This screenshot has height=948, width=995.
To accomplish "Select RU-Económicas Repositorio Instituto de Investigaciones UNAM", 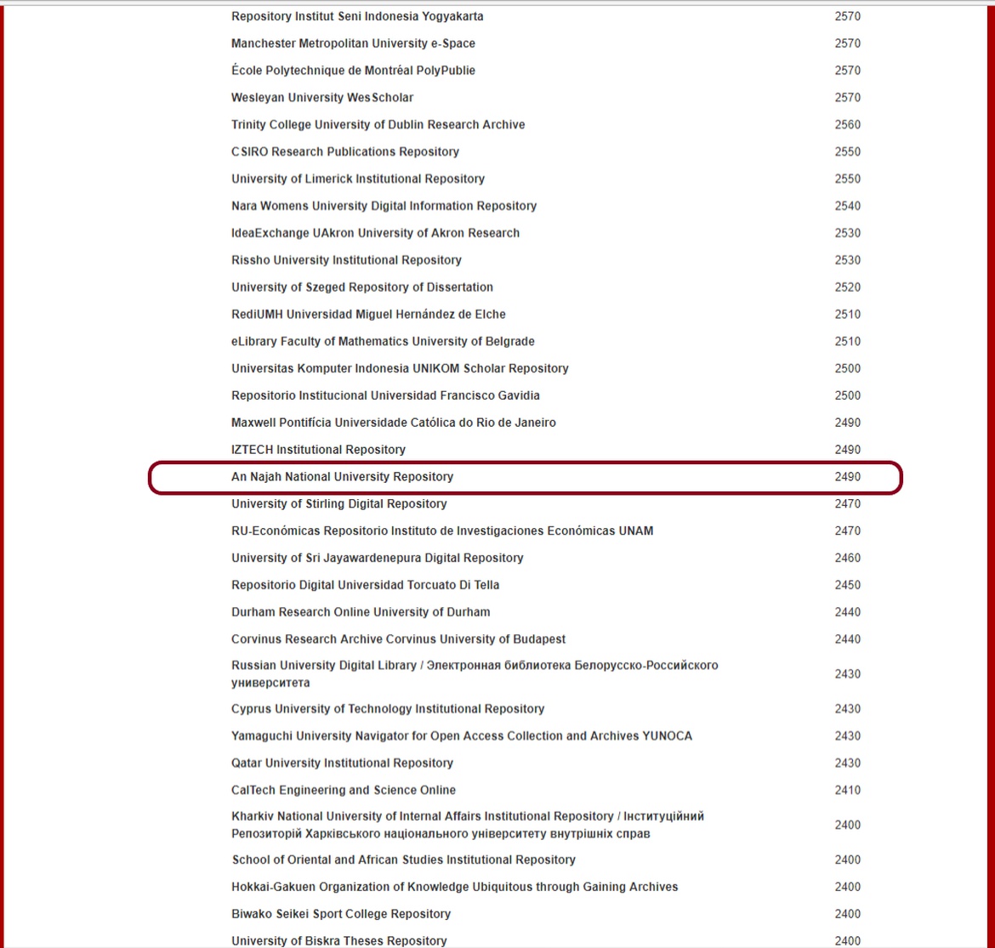I will (x=442, y=531).
